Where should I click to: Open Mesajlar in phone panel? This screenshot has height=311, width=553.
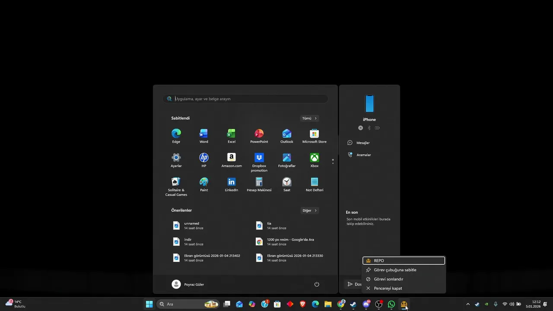click(359, 143)
